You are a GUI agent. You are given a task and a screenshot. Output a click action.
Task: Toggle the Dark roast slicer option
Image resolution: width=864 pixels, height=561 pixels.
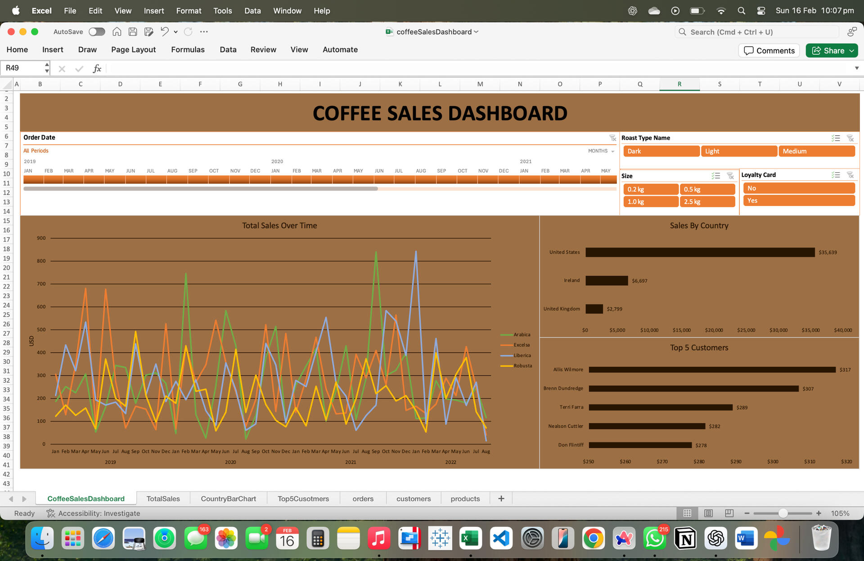coord(661,151)
